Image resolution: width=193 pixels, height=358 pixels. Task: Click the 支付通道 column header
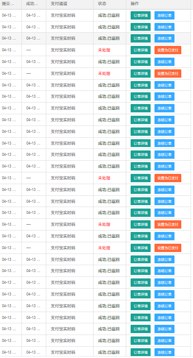click(59, 4)
